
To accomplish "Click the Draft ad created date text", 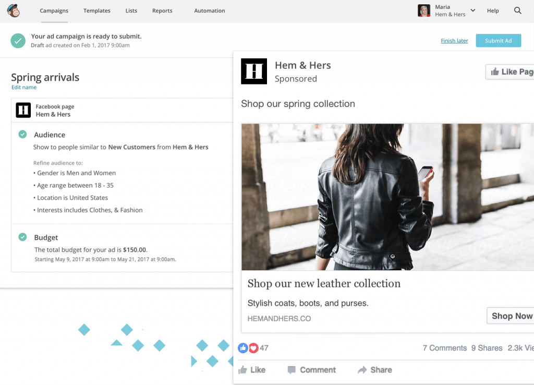I will 80,45.
